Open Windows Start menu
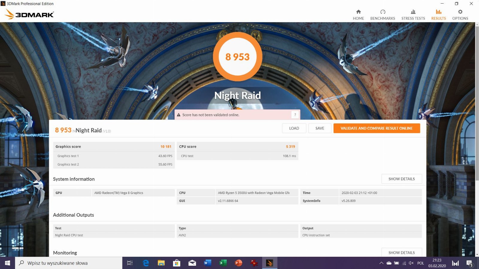This screenshot has height=269, width=479. point(7,263)
